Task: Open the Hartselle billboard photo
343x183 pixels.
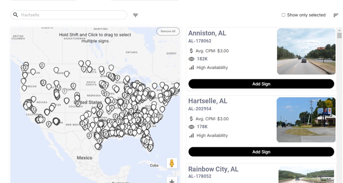Action: point(306,120)
